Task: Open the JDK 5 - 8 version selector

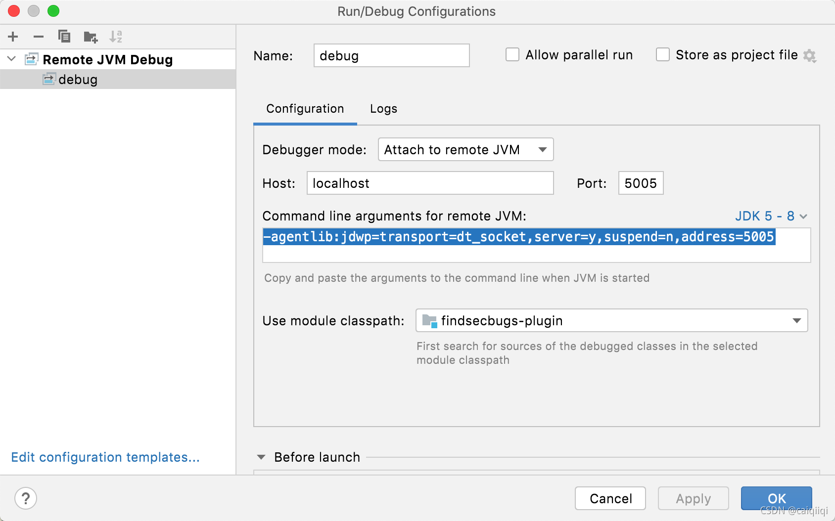Action: tap(771, 216)
